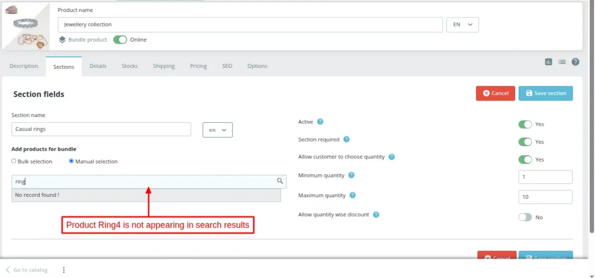Switch to the Pricing tab

click(x=198, y=66)
